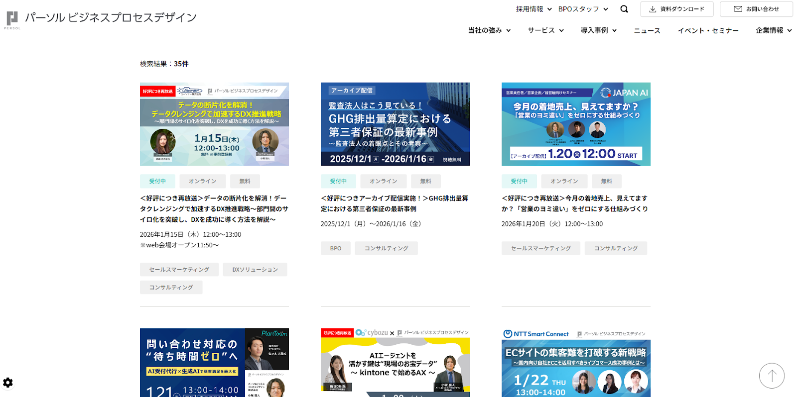Open the BPOスタッフ link
This screenshot has width=797, height=397.
579,9
